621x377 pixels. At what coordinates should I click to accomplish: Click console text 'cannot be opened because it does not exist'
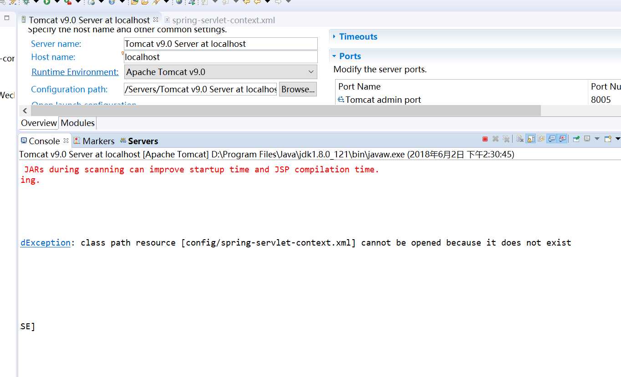466,242
